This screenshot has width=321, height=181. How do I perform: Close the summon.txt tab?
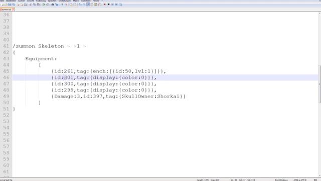tap(13, 10)
